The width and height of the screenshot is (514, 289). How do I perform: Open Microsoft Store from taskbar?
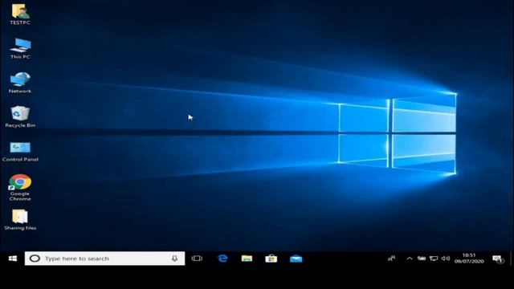pyautogui.click(x=271, y=258)
